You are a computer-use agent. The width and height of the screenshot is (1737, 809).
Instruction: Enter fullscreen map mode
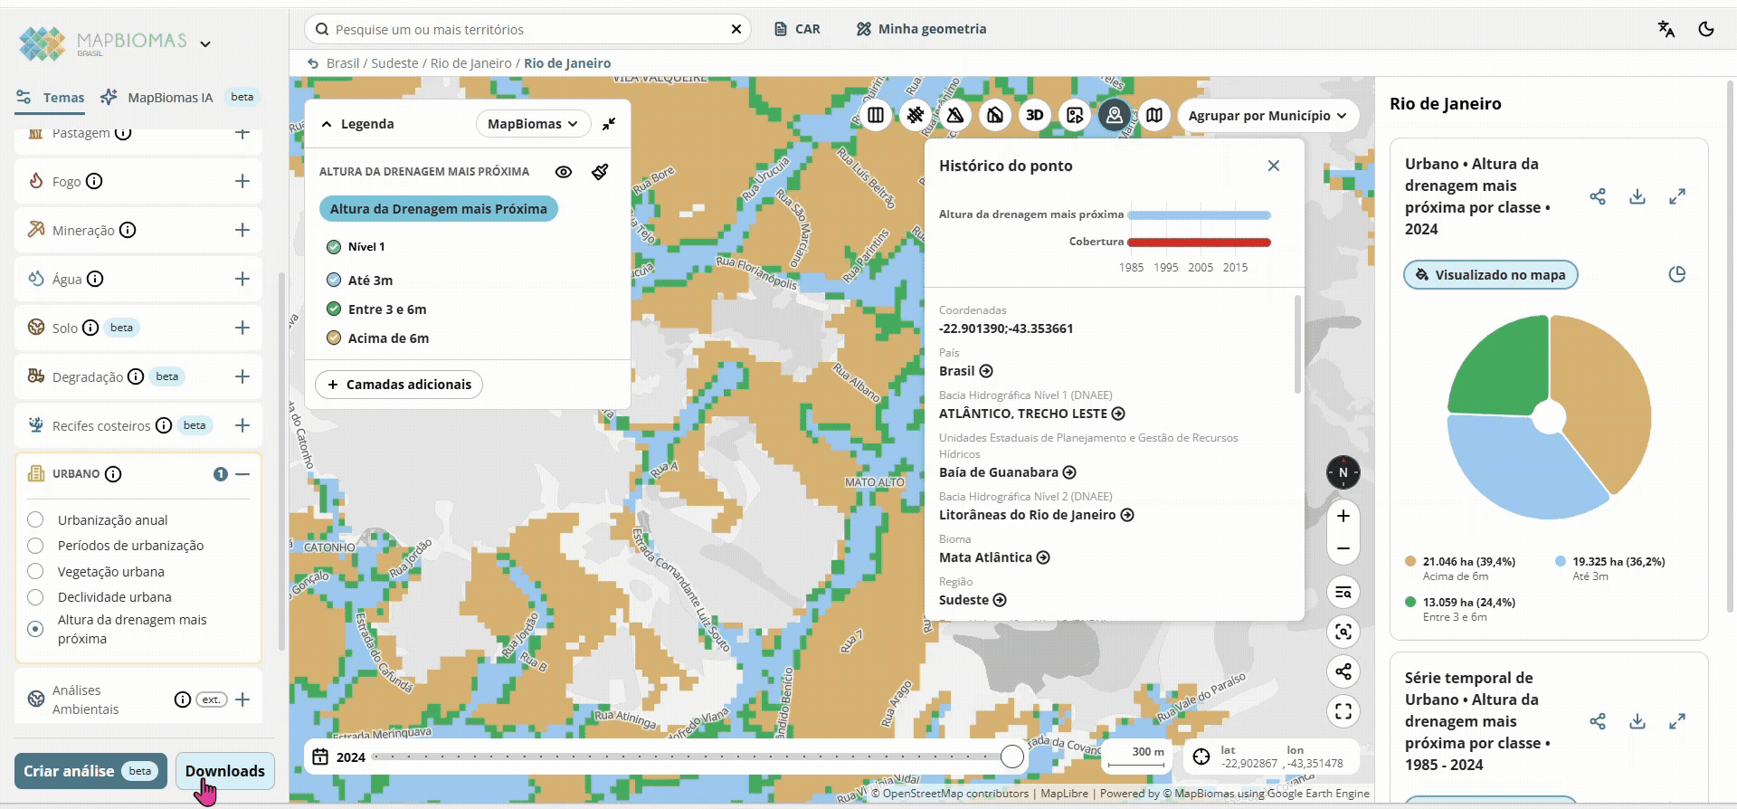pos(1343,711)
